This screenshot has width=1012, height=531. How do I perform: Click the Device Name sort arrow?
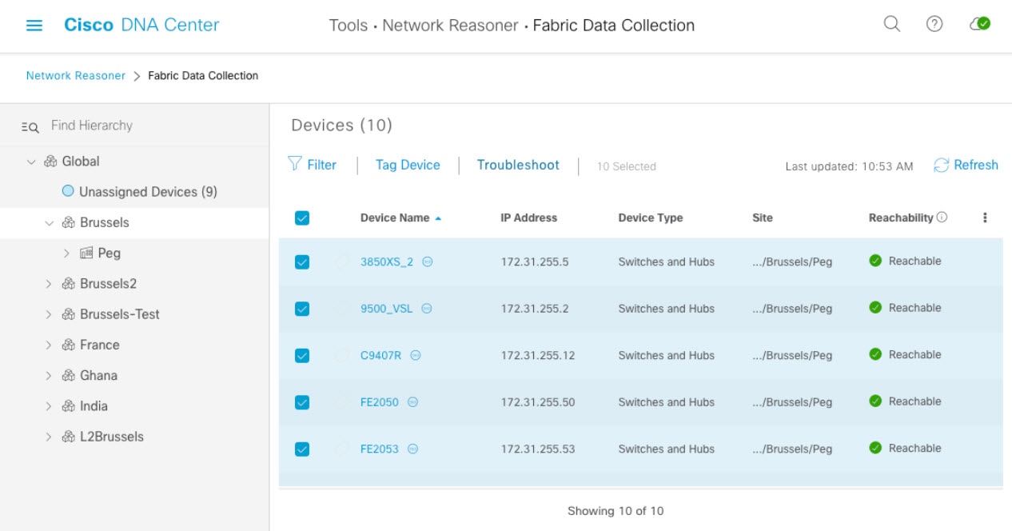pyautogui.click(x=438, y=218)
